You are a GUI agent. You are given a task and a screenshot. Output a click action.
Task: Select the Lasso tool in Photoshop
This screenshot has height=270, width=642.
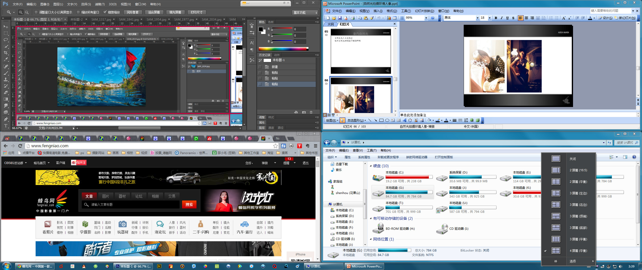pyautogui.click(x=6, y=39)
